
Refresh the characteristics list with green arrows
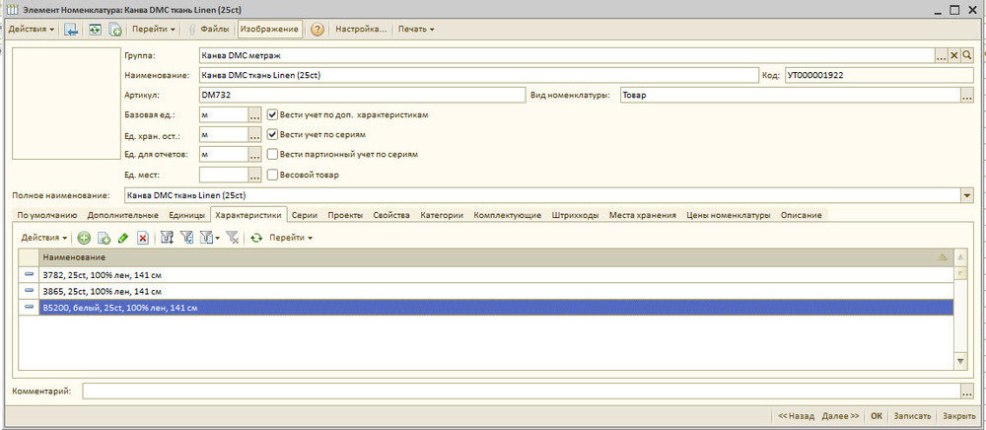click(256, 238)
